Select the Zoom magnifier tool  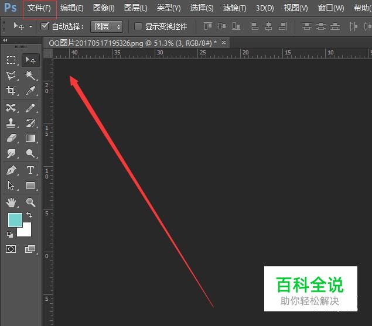click(30, 203)
